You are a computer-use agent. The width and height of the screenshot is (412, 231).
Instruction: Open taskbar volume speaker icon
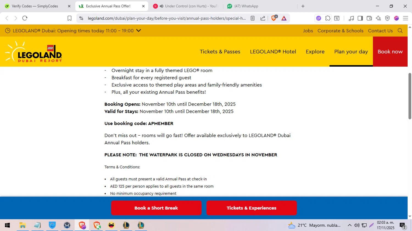coord(357,225)
